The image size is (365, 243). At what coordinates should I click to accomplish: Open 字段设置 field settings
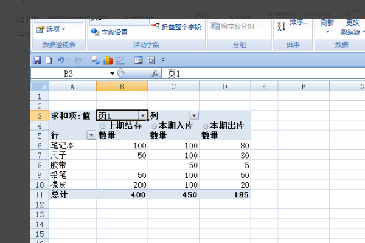[x=109, y=32]
